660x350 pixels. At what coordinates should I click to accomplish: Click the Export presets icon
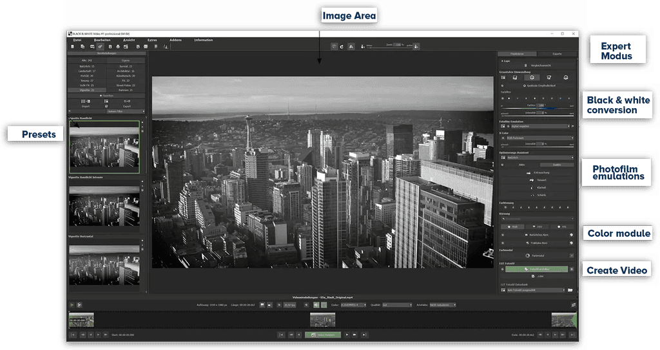(x=126, y=102)
